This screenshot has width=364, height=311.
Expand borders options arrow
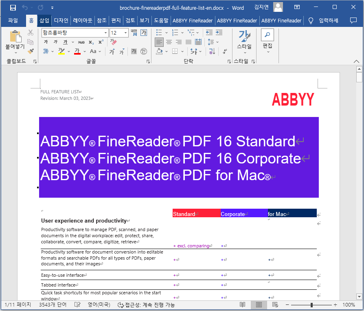tap(182, 51)
